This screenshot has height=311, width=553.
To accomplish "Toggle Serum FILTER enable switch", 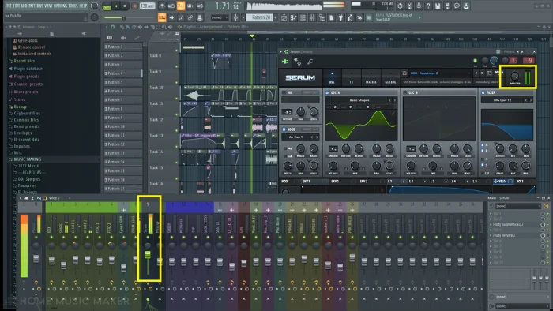I will pos(483,92).
